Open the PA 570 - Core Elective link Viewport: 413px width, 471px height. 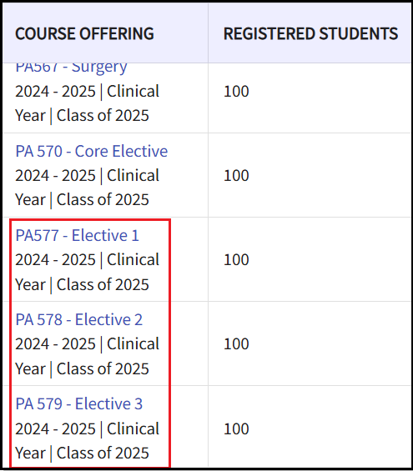(92, 151)
